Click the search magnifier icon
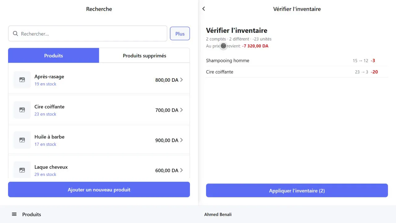 click(15, 34)
